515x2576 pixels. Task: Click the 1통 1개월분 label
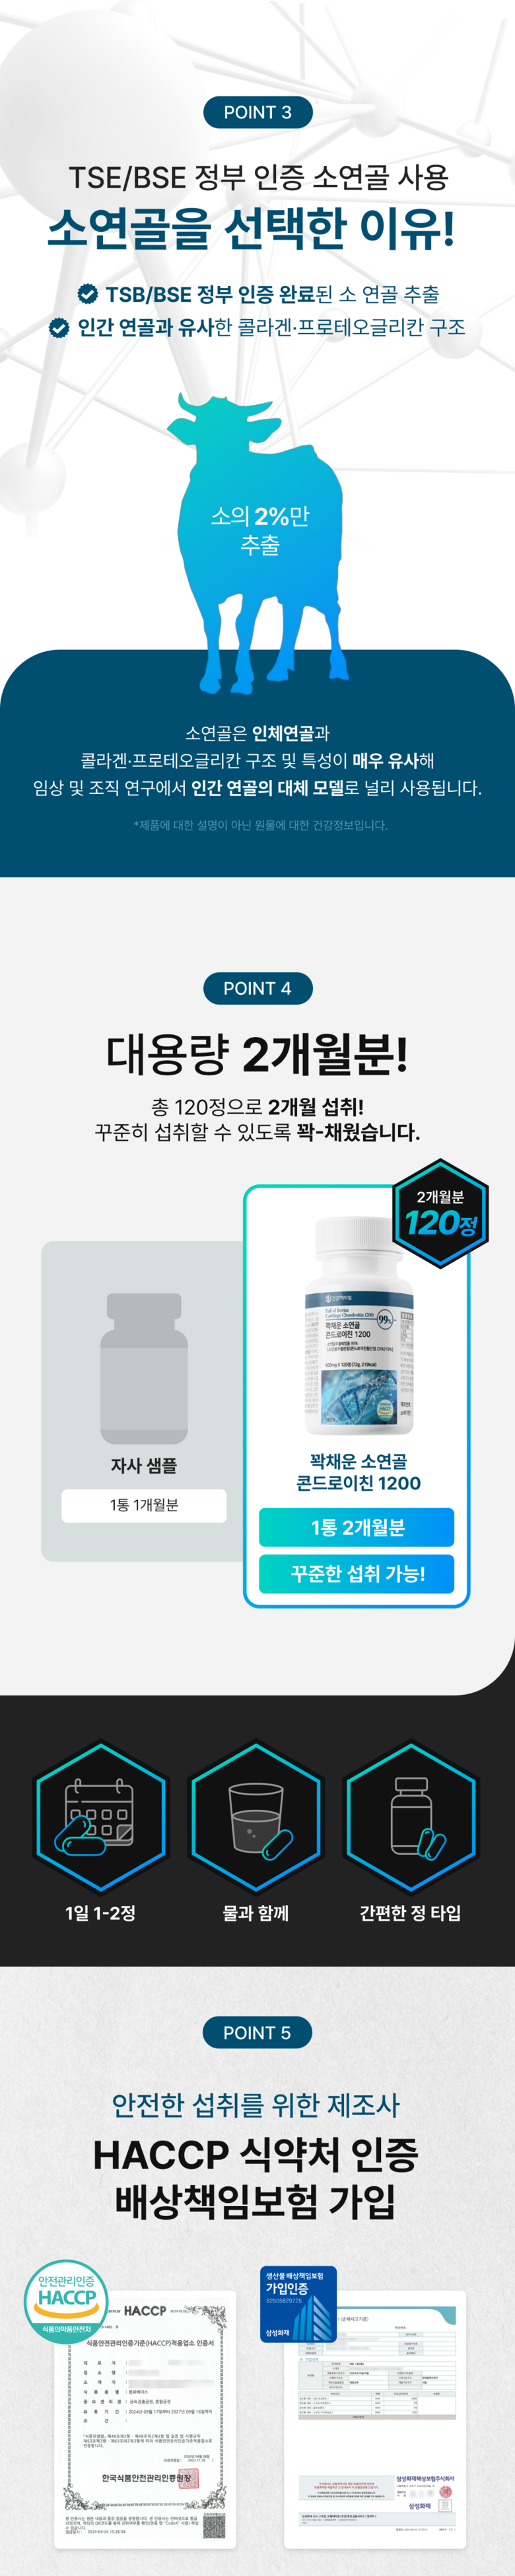[144, 1505]
